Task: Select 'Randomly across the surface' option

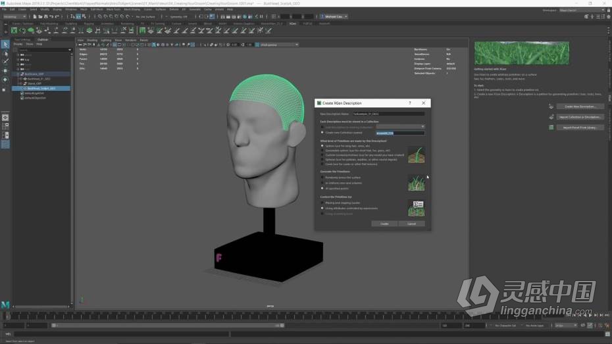Action: pos(322,177)
